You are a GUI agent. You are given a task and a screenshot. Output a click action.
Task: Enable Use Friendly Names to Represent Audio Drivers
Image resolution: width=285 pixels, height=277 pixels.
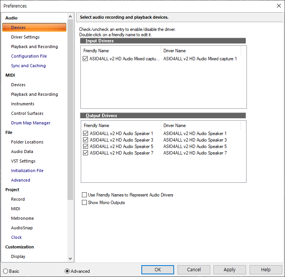point(84,195)
